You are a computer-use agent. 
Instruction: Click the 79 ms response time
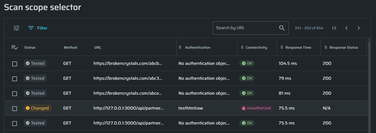pos(285,78)
